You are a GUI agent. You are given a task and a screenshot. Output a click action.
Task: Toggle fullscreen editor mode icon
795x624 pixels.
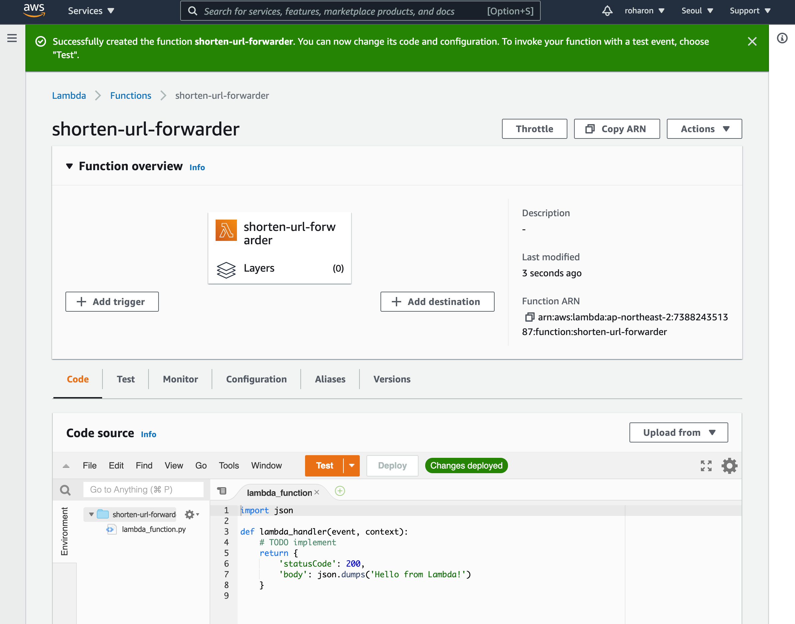coord(706,465)
